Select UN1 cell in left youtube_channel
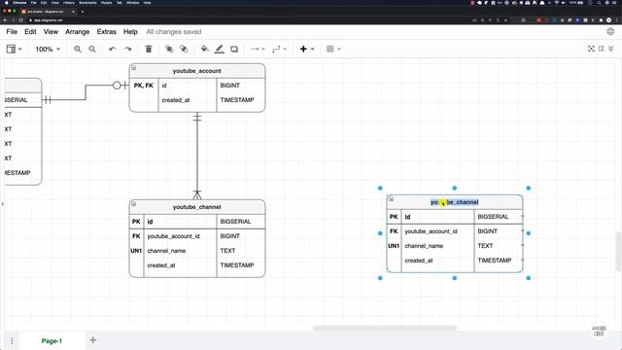 tap(136, 251)
